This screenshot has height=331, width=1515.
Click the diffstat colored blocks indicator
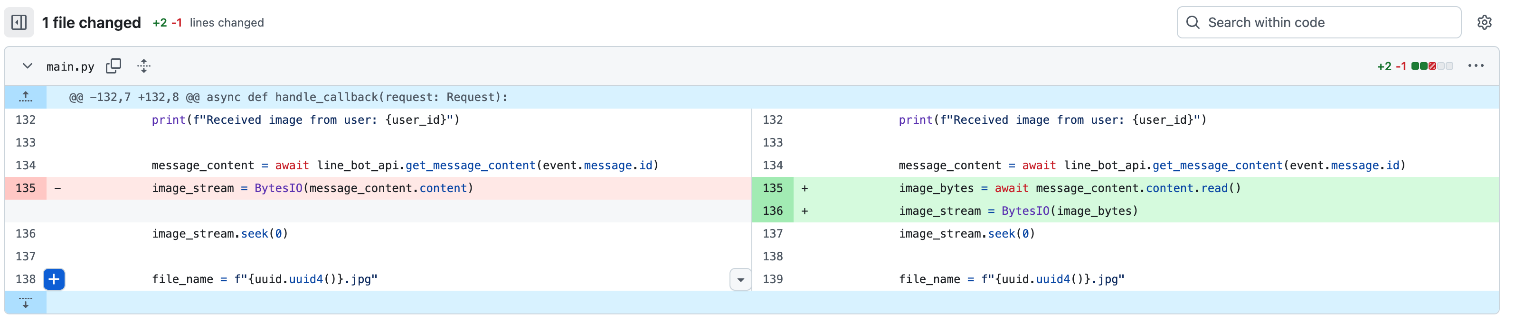tap(1432, 66)
